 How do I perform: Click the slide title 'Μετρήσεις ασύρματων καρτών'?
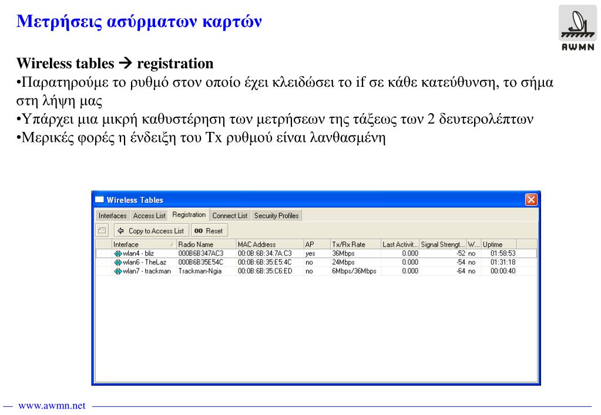click(139, 21)
